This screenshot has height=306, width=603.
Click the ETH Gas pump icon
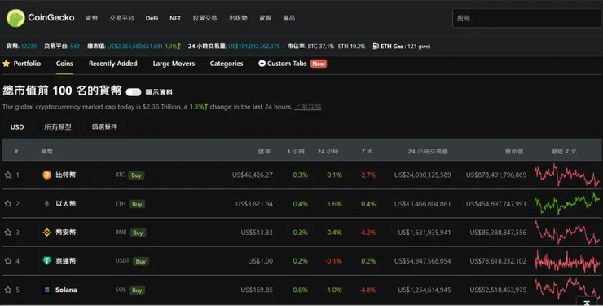376,47
